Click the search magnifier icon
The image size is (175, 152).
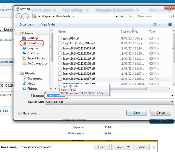(172, 17)
